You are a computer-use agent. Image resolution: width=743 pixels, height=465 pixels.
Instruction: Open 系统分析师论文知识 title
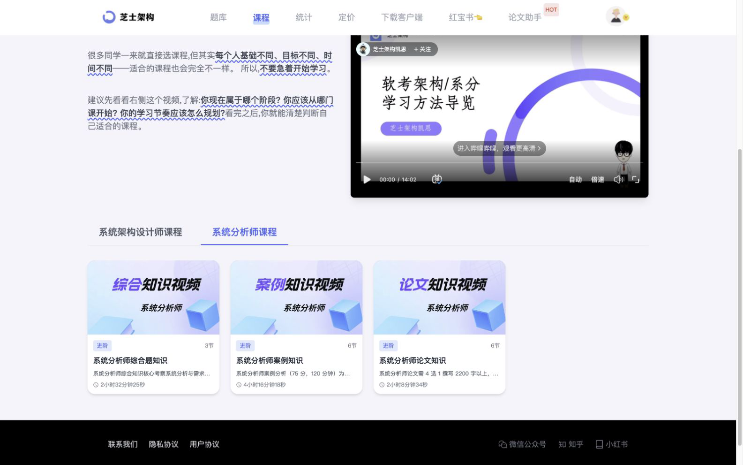413,360
